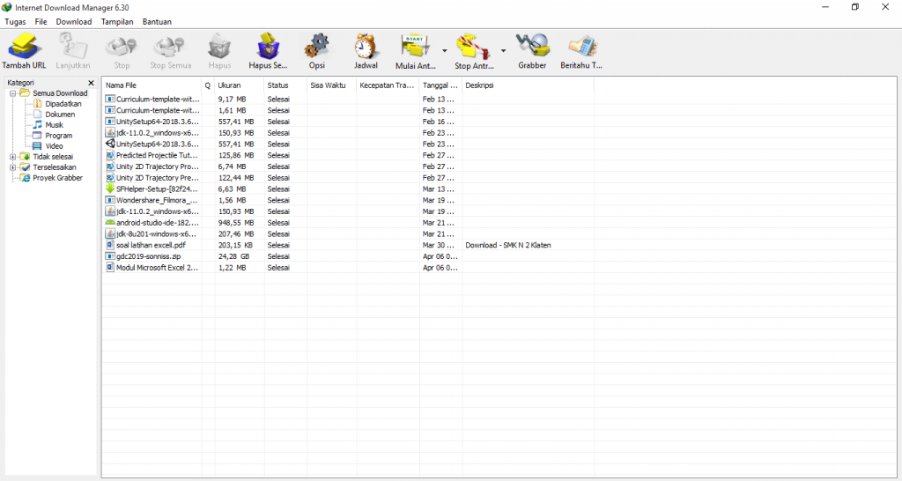902x481 pixels.
Task: Open the Tugas menu
Action: click(16, 22)
